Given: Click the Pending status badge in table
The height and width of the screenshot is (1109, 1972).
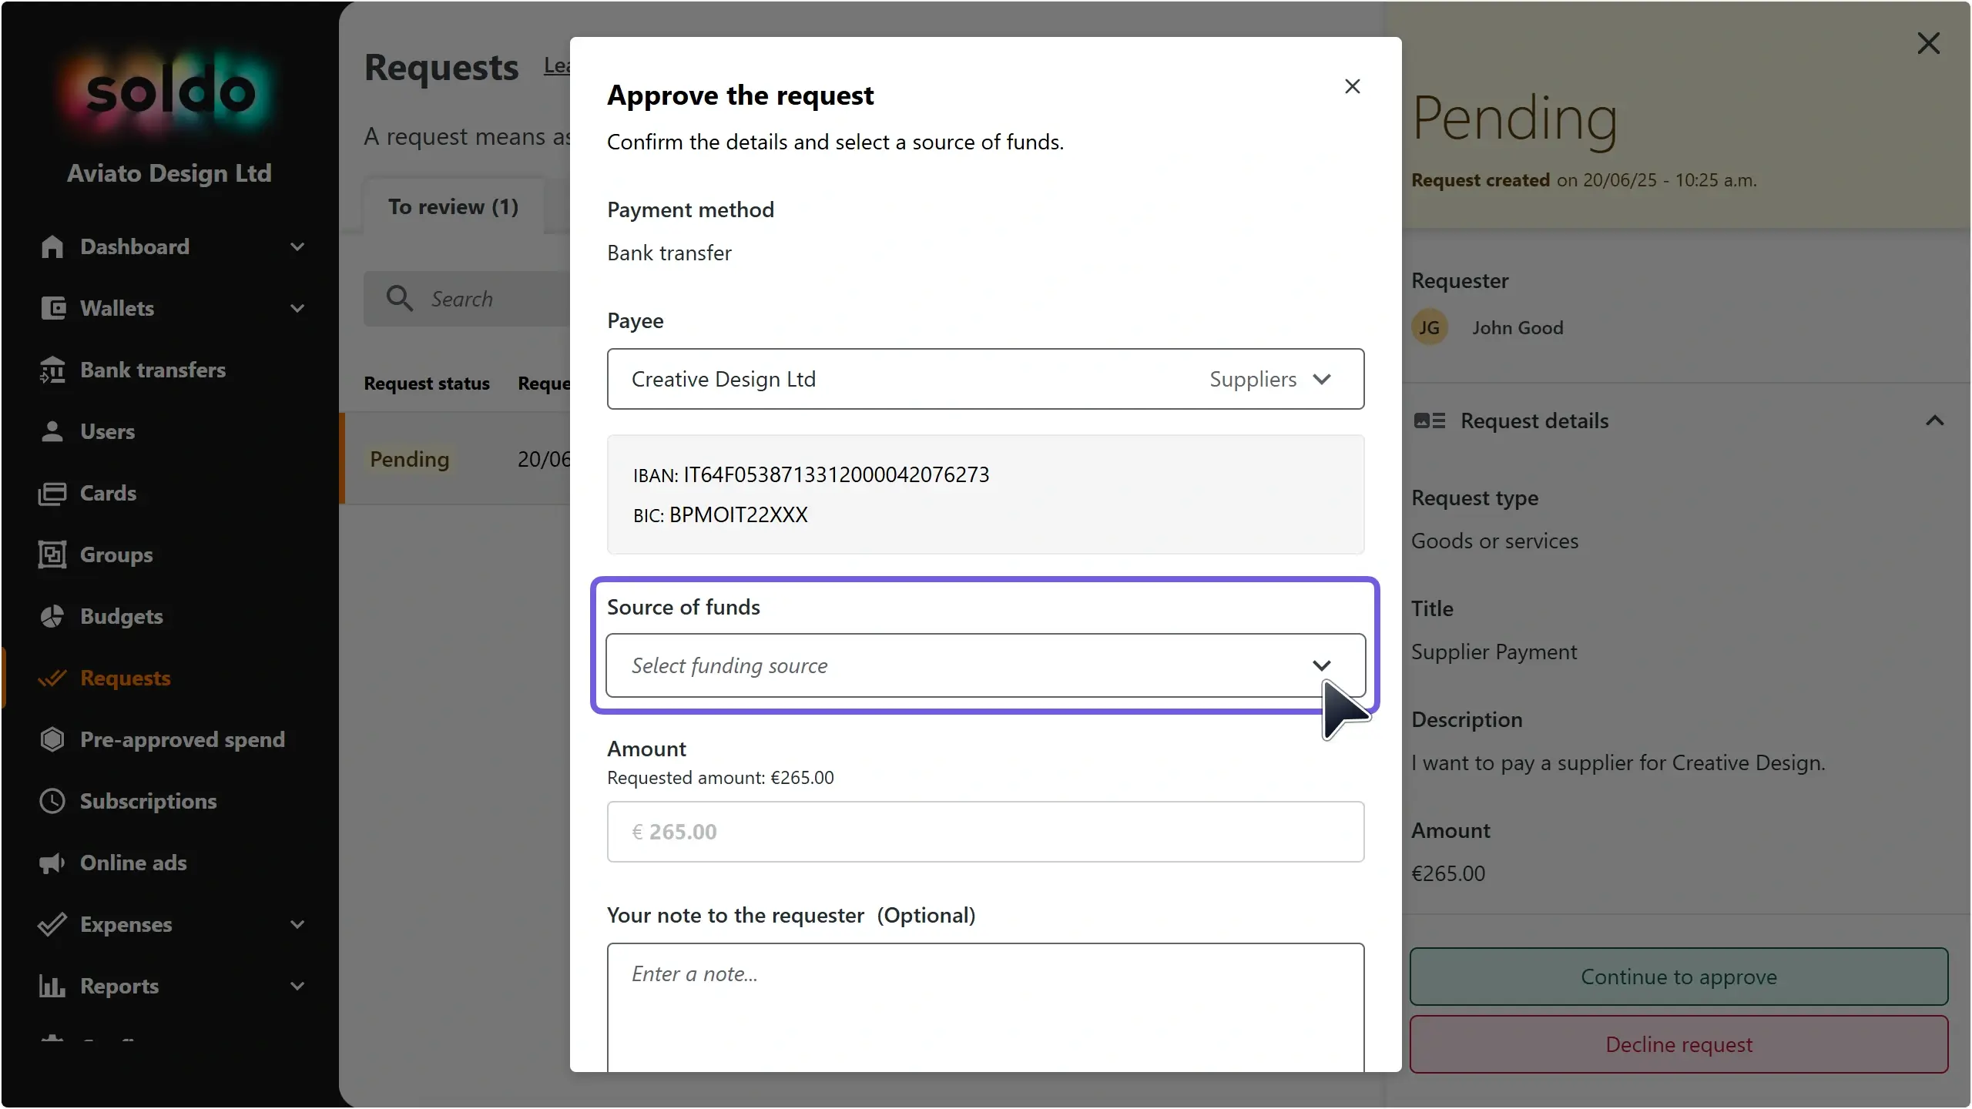Looking at the screenshot, I should (x=410, y=459).
